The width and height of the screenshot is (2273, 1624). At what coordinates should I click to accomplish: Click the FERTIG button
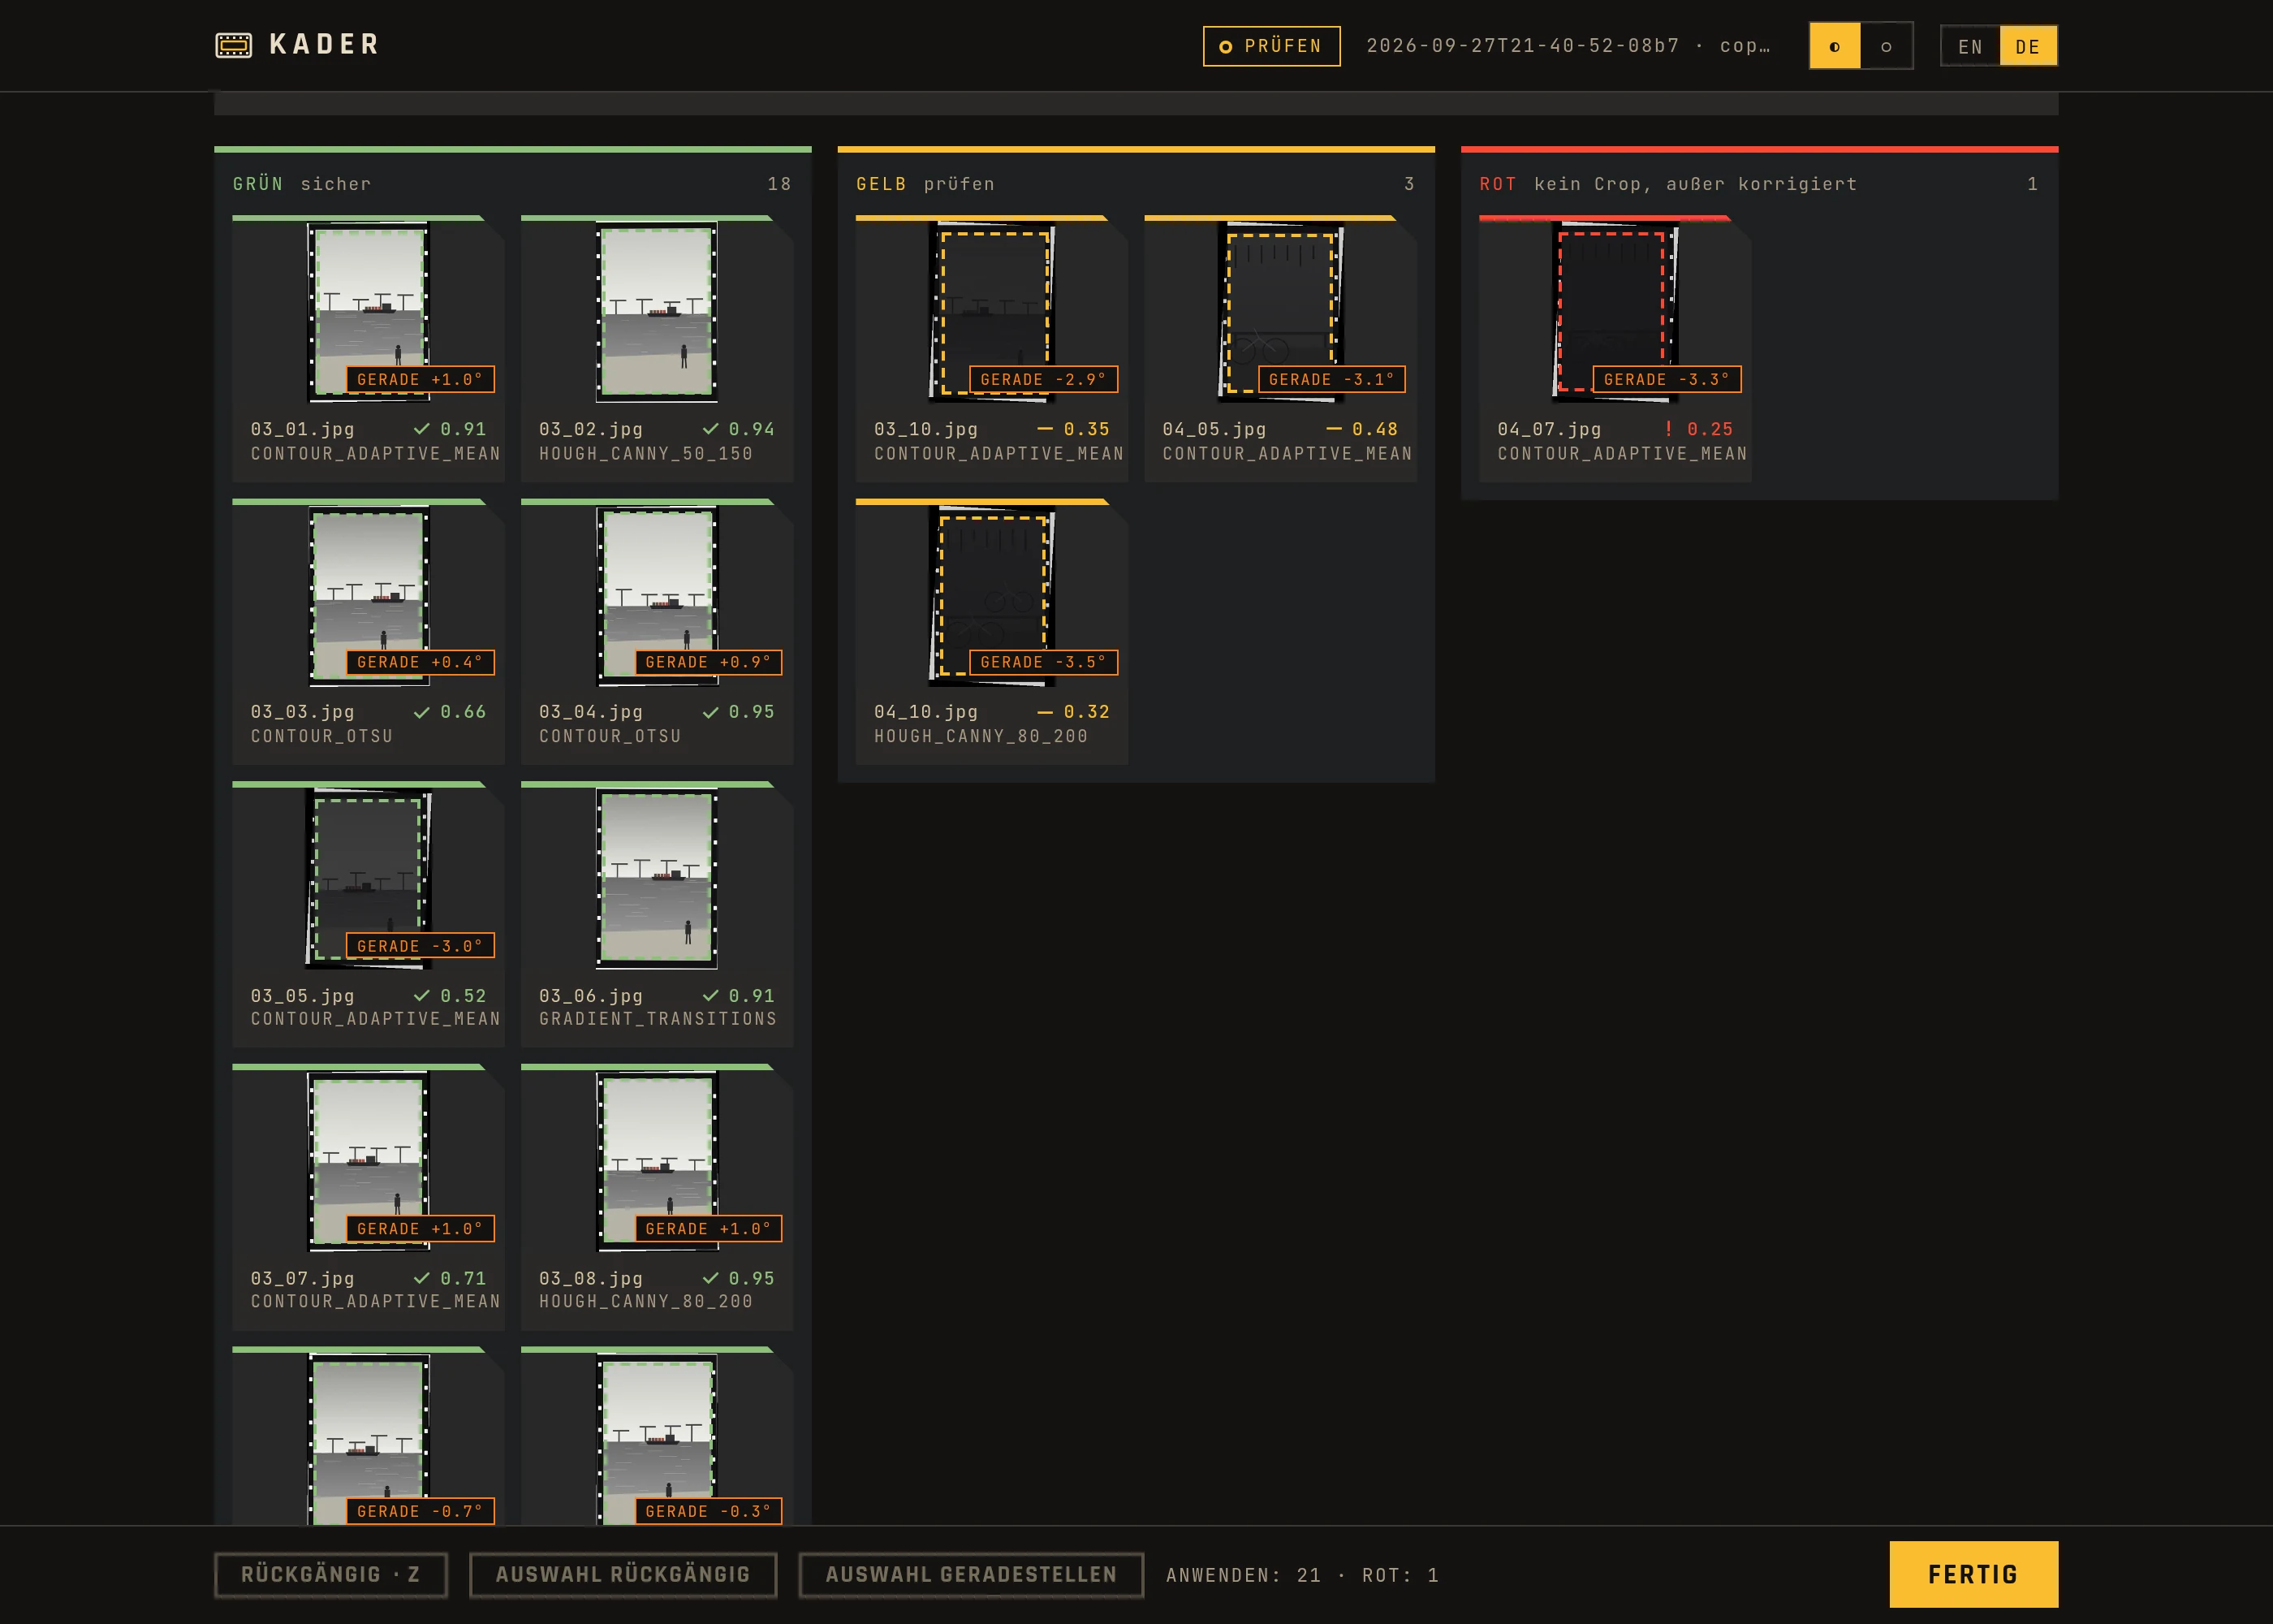click(x=1973, y=1574)
